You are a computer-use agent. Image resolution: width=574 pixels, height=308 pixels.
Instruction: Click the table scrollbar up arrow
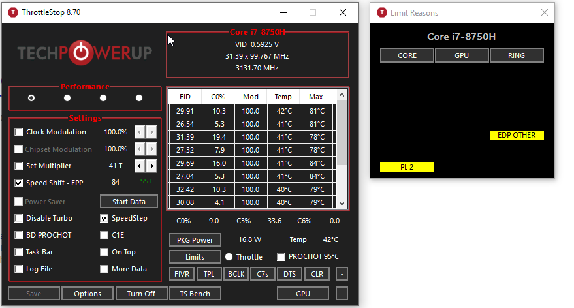pos(342,95)
